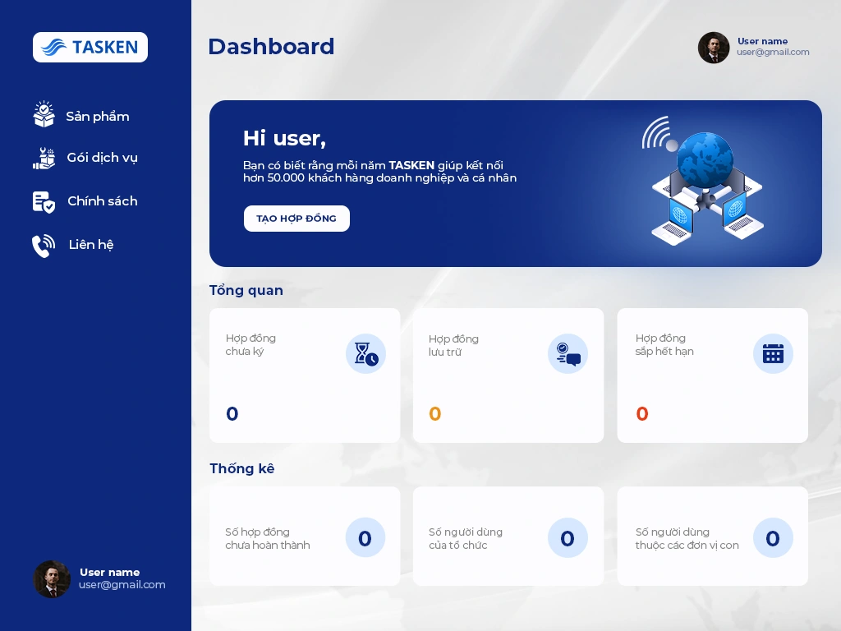
Task: Click the Dashboard page title
Action: [271, 47]
